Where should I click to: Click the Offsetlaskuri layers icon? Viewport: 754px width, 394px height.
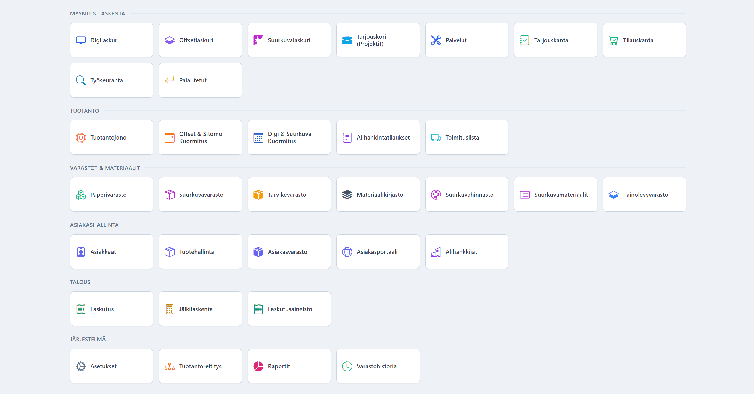coord(170,40)
